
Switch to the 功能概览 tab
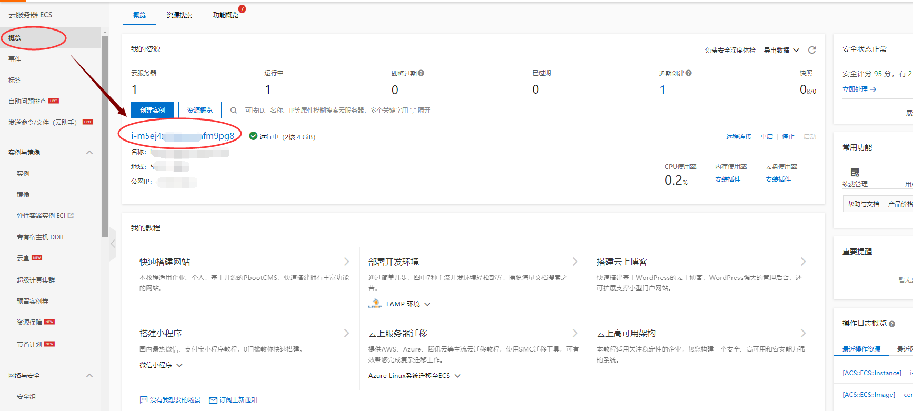click(225, 15)
